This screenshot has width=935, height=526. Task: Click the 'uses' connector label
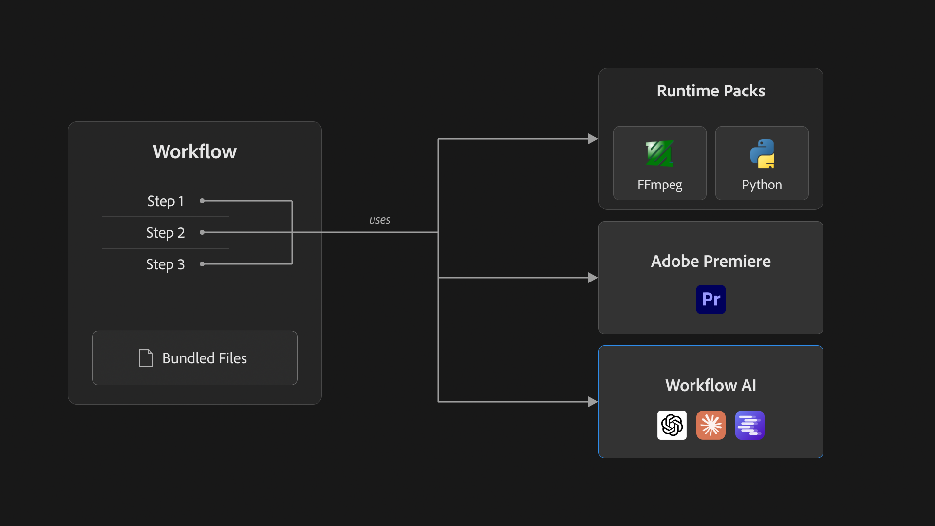[x=380, y=220]
